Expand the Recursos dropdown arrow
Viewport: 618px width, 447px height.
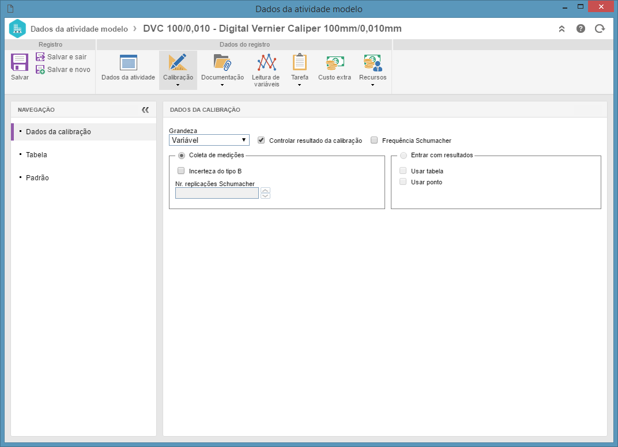tap(372, 85)
